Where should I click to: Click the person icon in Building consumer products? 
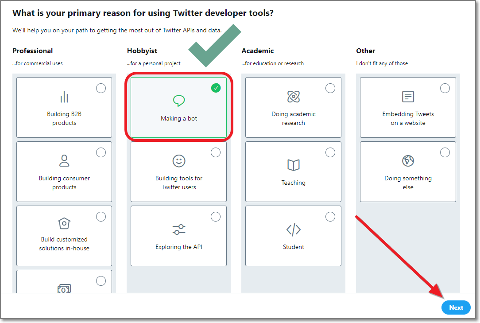[x=64, y=160]
